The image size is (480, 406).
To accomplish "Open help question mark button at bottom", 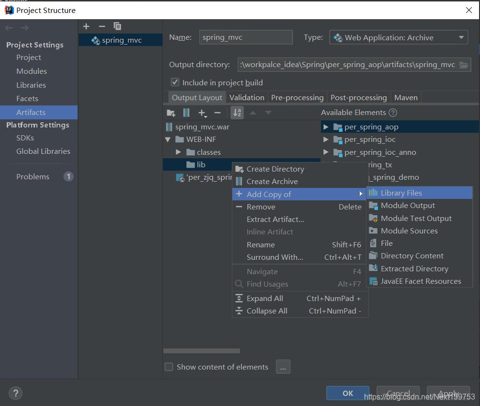I will (x=16, y=393).
